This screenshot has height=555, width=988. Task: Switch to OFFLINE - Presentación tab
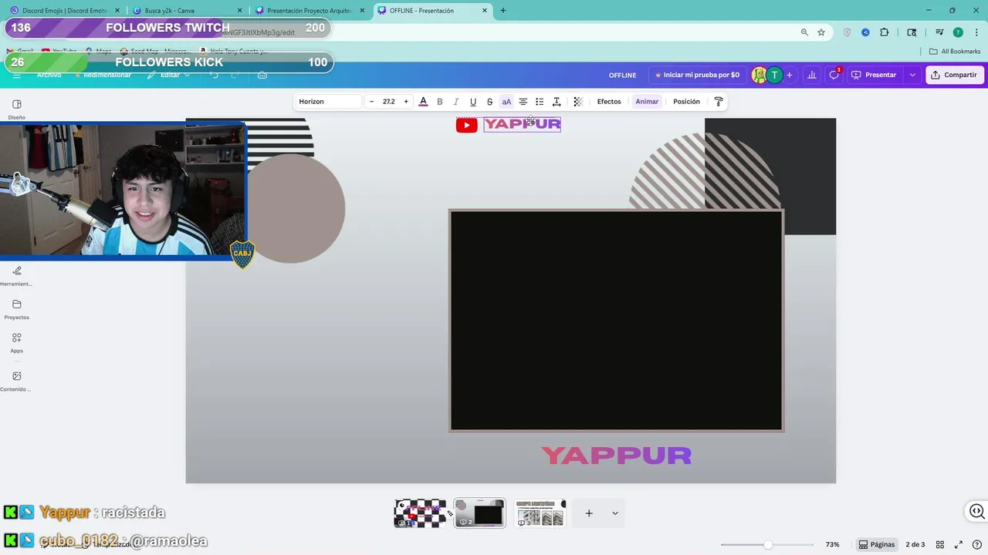[x=432, y=11]
